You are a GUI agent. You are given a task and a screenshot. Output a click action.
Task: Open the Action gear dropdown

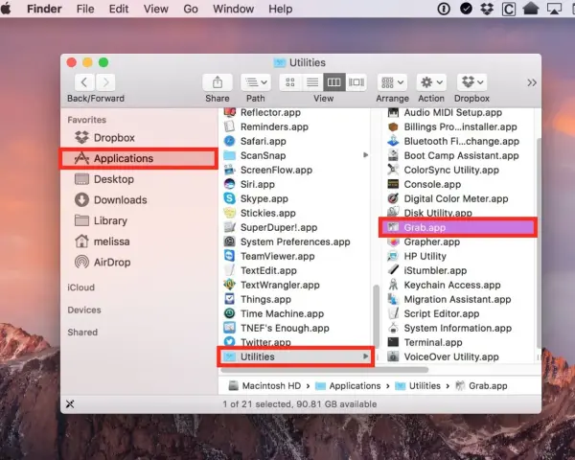pyautogui.click(x=431, y=82)
